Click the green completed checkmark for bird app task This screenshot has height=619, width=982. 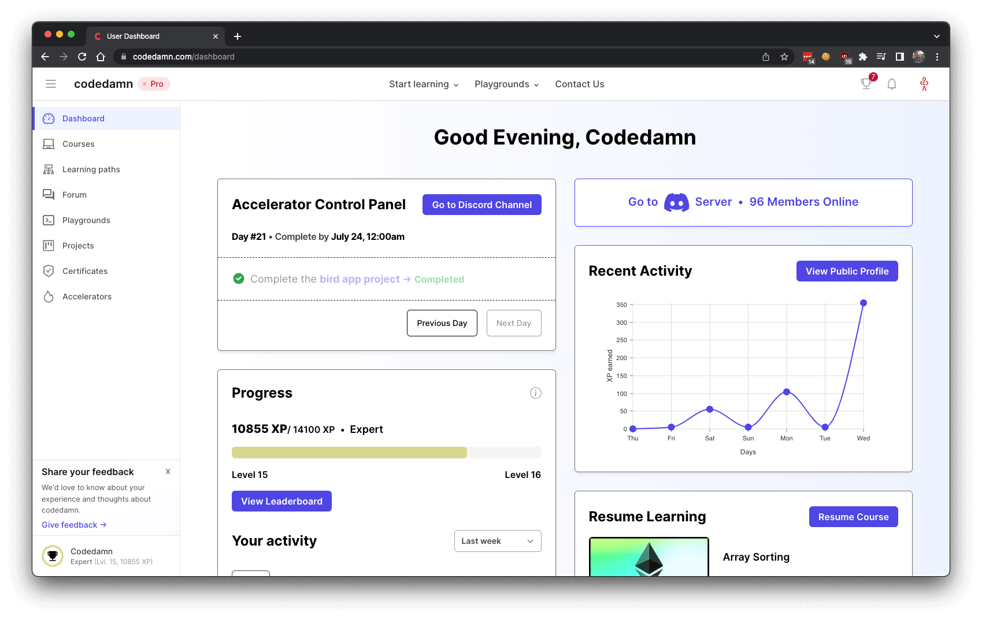pos(238,279)
